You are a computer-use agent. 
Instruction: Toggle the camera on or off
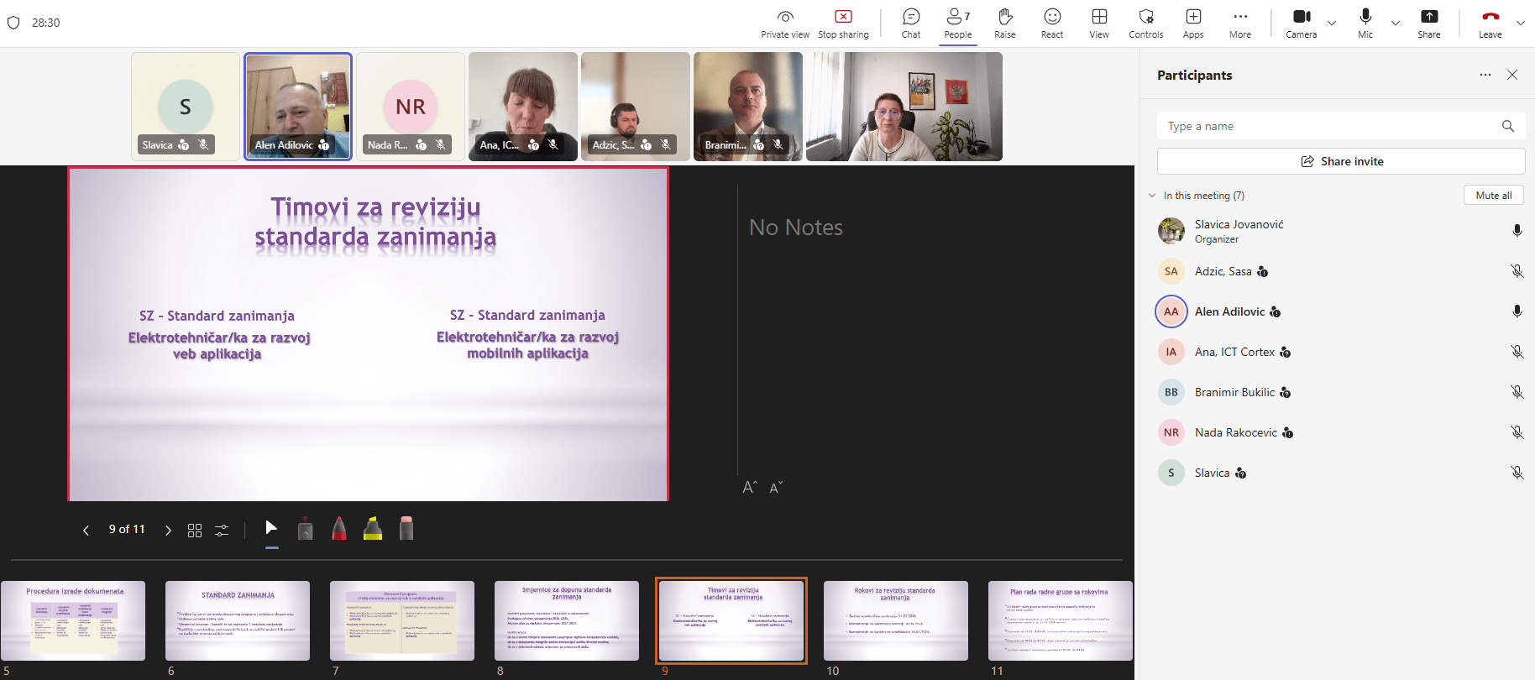[1301, 23]
